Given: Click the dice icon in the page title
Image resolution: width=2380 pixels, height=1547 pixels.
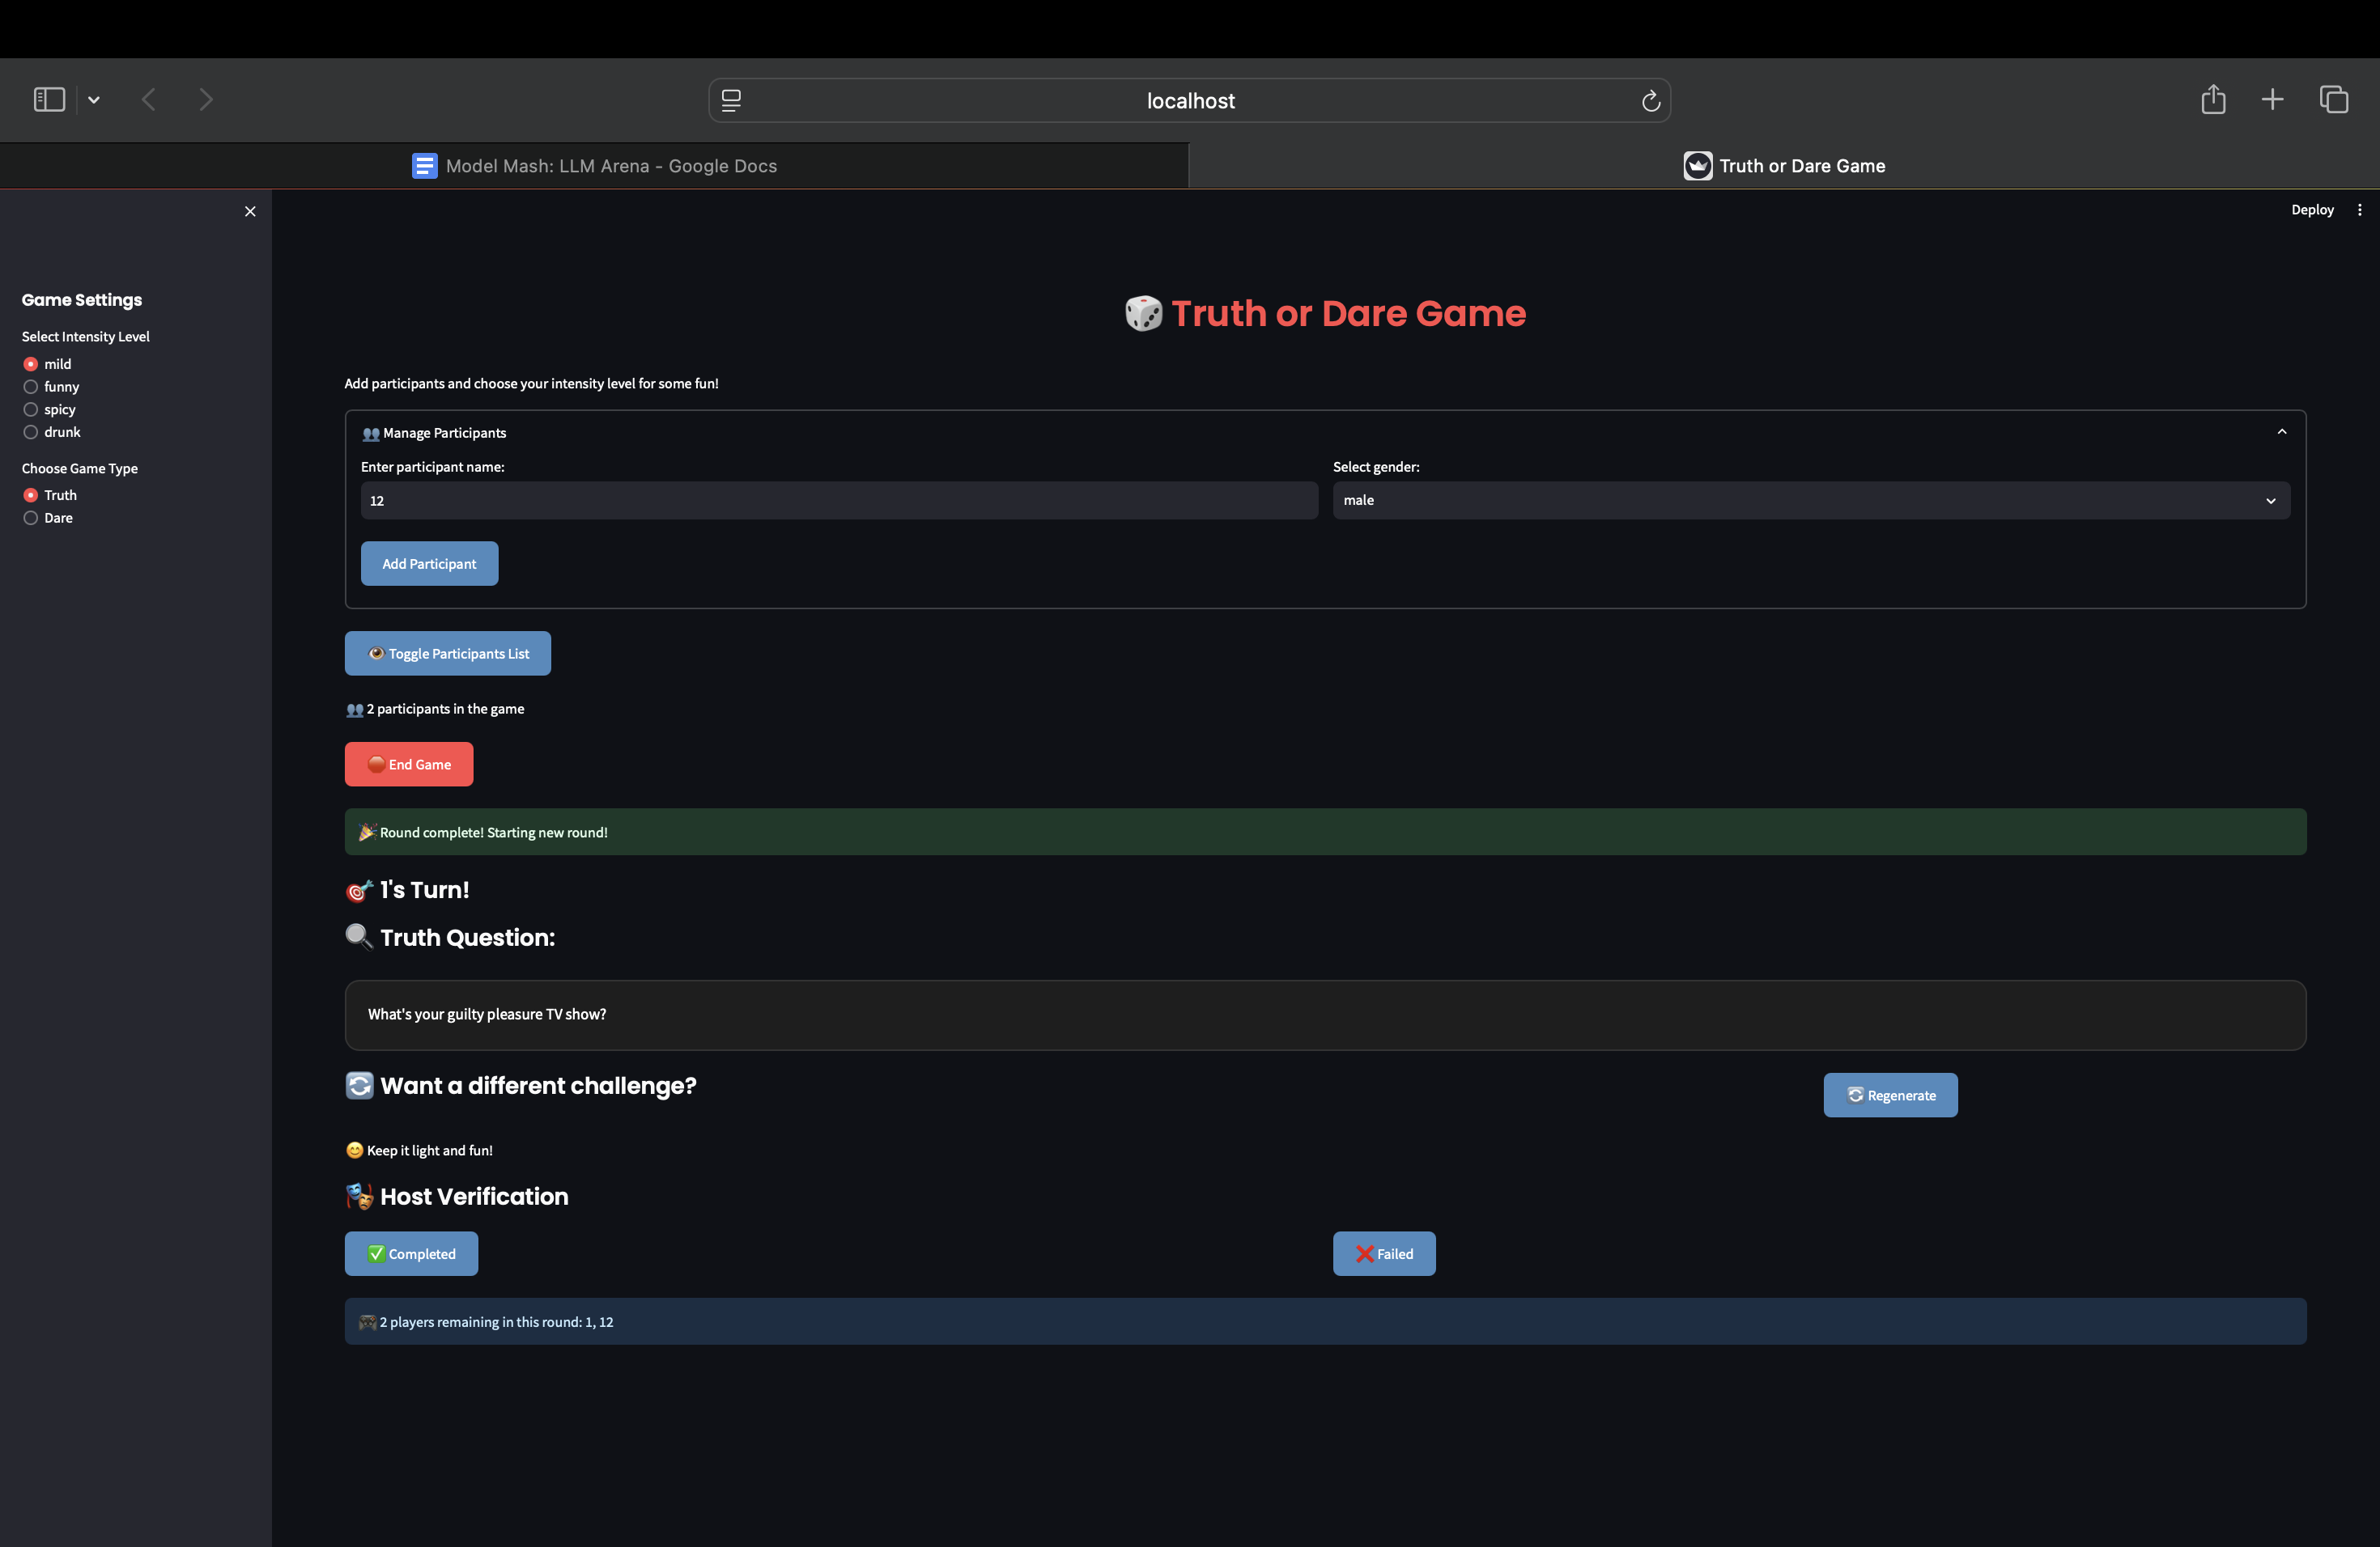Looking at the screenshot, I should coord(1143,314).
